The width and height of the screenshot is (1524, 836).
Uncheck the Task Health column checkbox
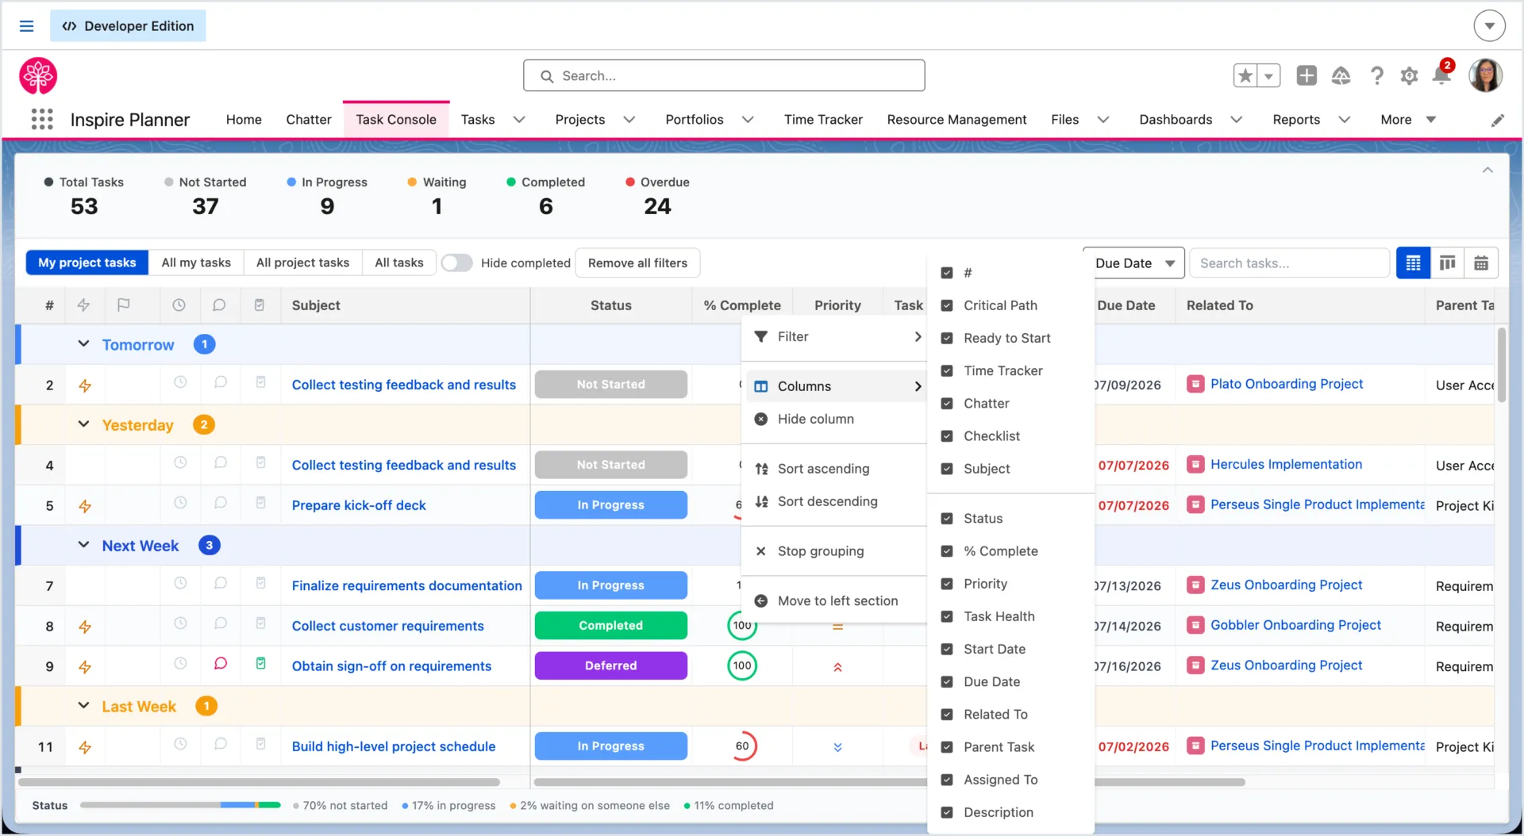click(947, 616)
